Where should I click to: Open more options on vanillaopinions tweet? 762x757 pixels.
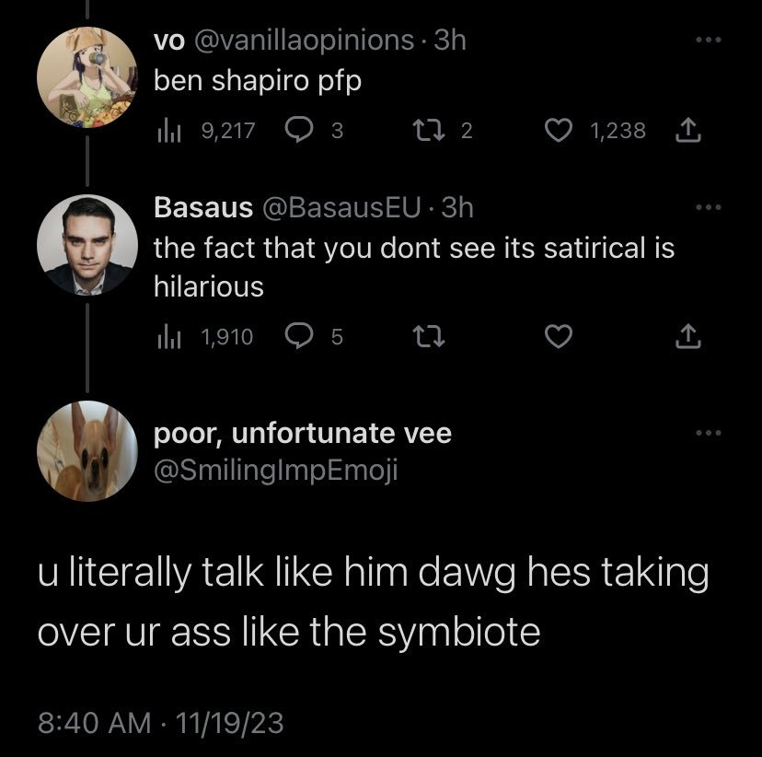coord(705,42)
